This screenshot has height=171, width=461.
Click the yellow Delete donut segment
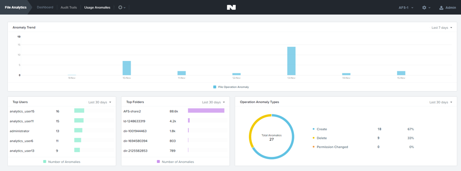(253, 127)
